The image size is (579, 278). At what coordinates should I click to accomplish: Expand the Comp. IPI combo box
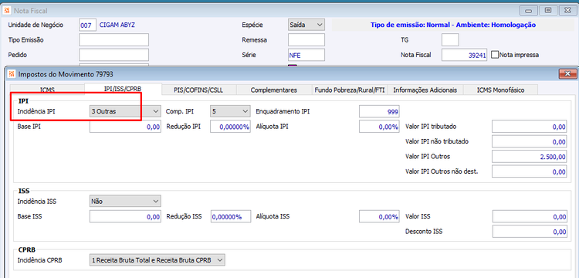pyautogui.click(x=230, y=111)
